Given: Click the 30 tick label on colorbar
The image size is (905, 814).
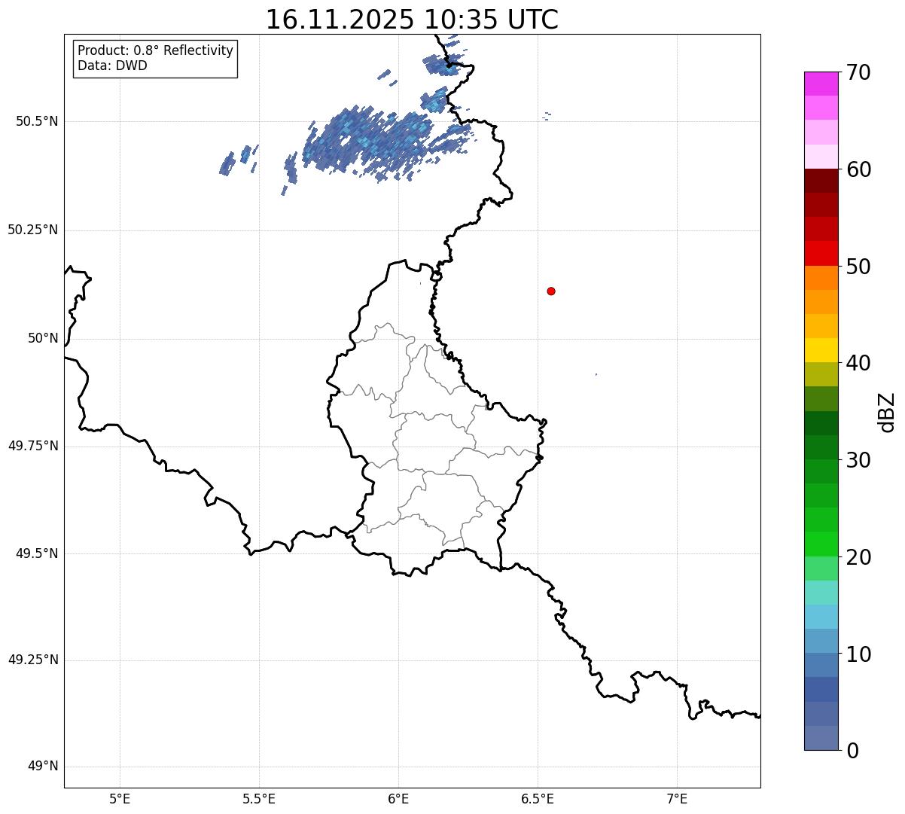Looking at the screenshot, I should (858, 460).
